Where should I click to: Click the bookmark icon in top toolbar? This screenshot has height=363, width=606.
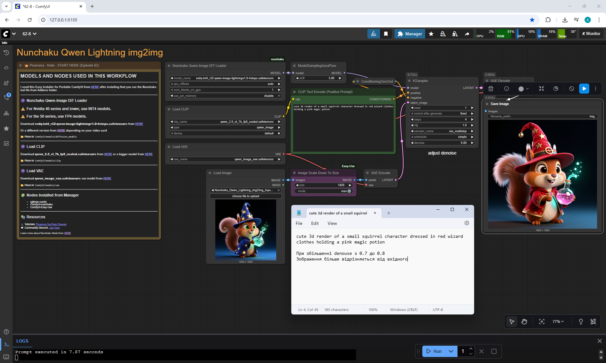tap(386, 34)
